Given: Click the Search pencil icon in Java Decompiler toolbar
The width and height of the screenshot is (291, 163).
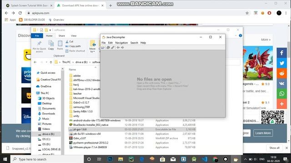Looking at the screenshot, I should [112, 48].
